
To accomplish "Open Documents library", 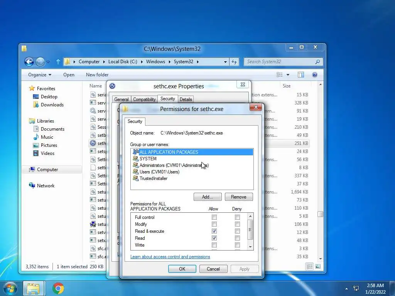I will (x=52, y=129).
